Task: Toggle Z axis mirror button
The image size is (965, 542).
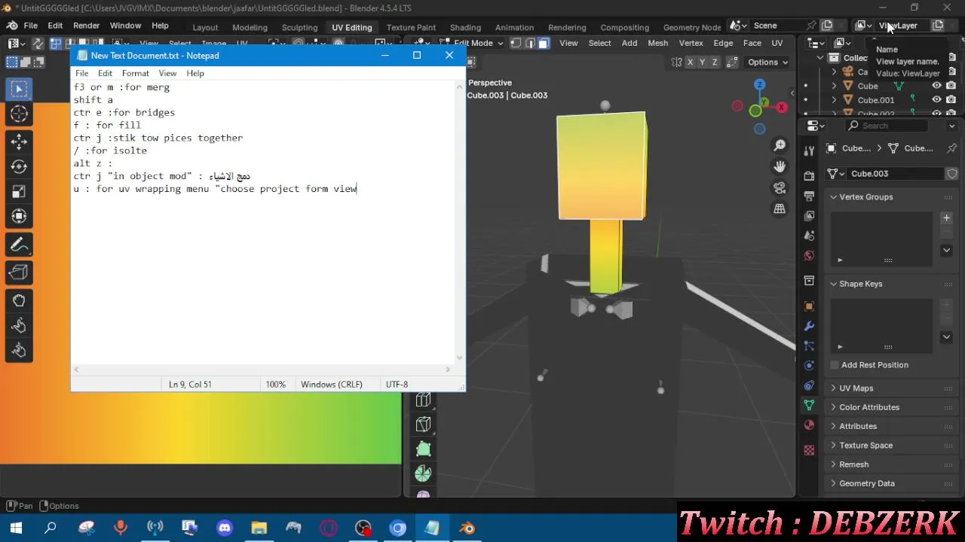Action: click(714, 62)
